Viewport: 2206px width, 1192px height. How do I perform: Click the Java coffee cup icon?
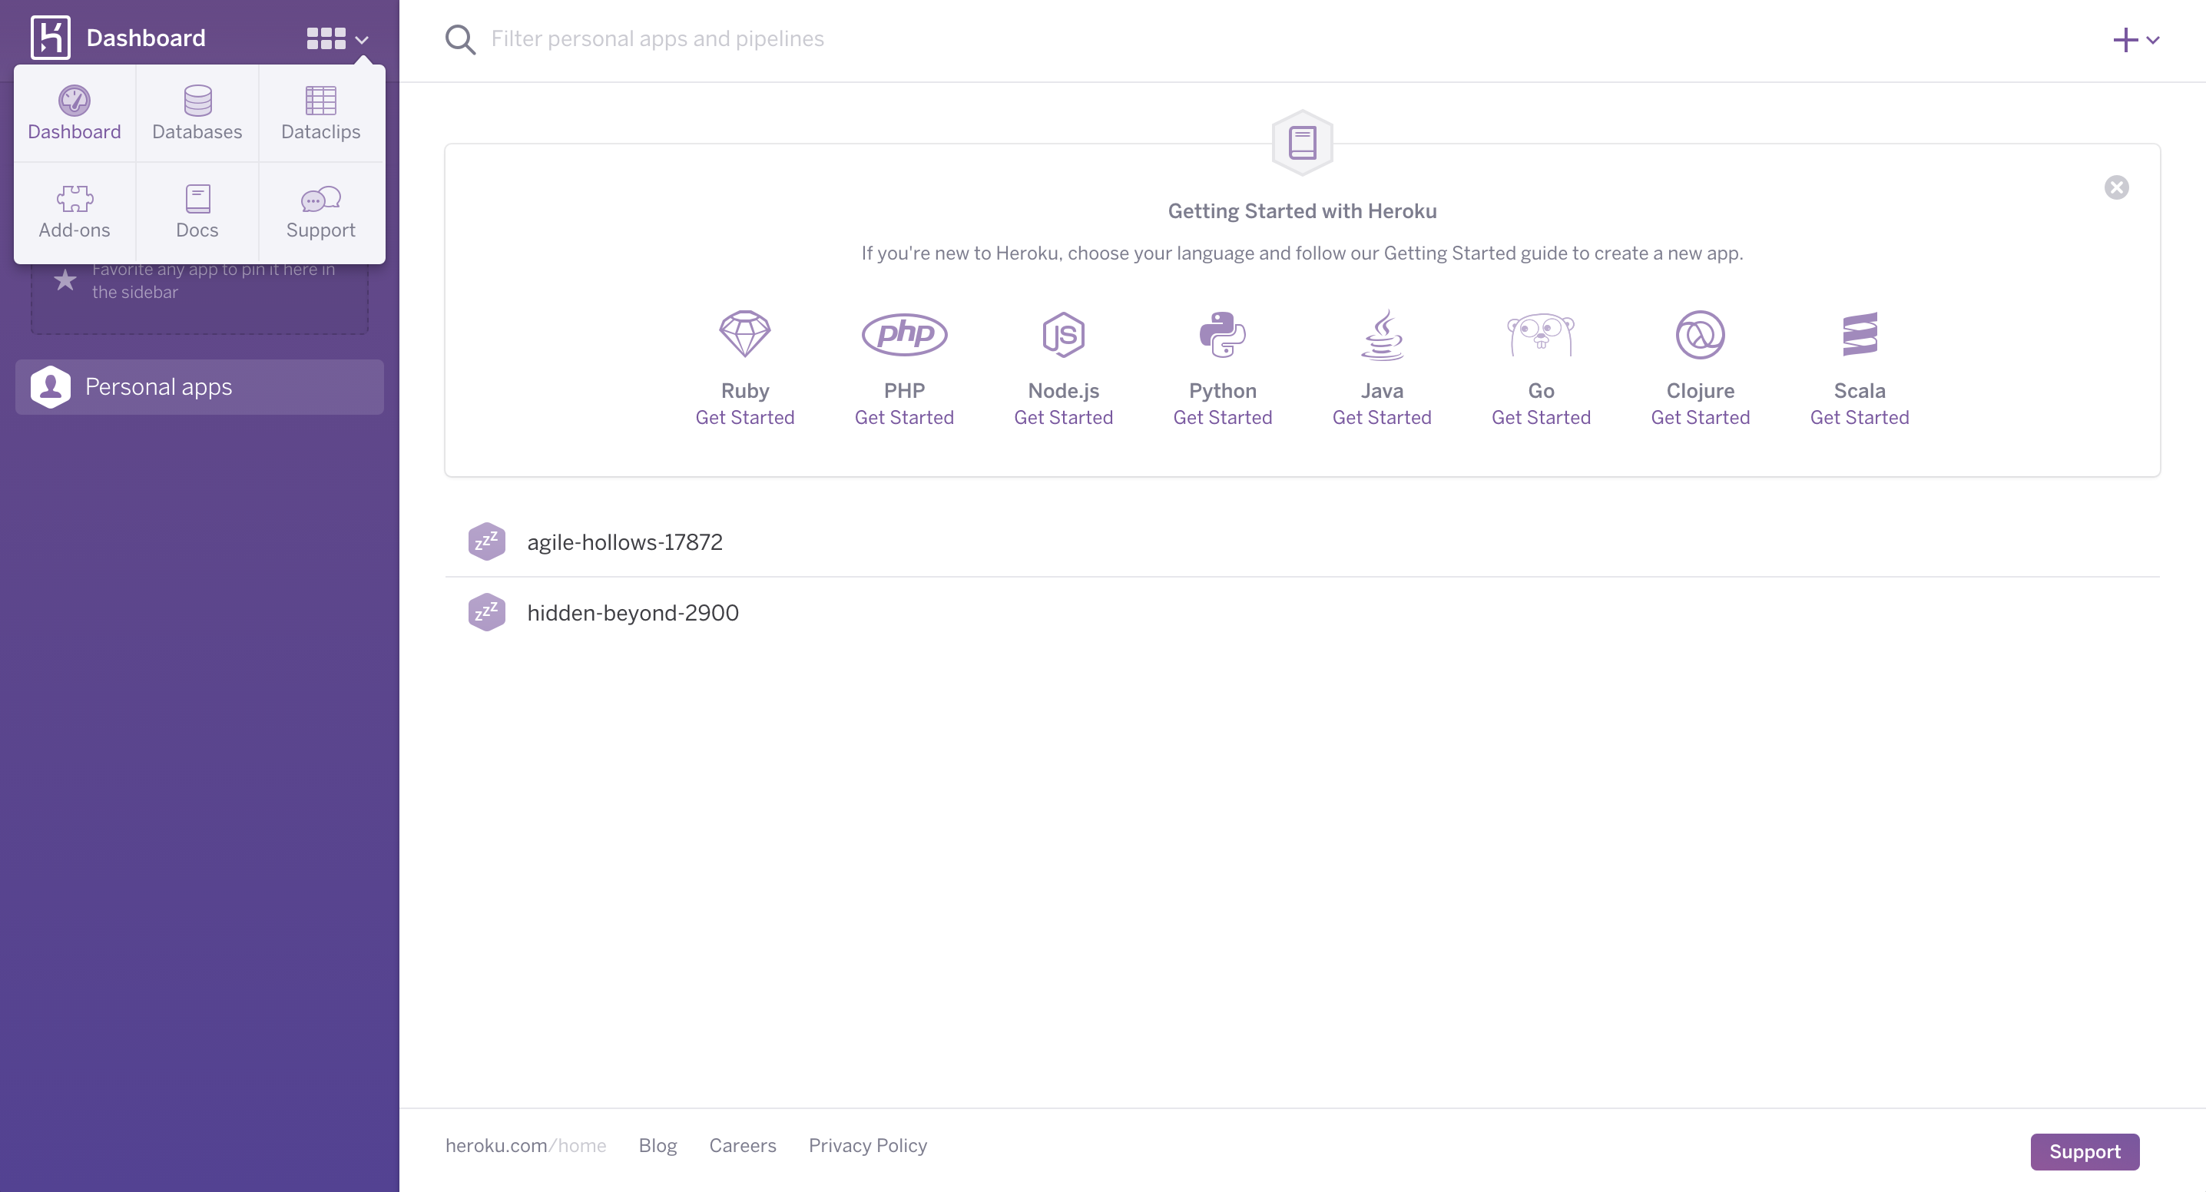coord(1382,334)
